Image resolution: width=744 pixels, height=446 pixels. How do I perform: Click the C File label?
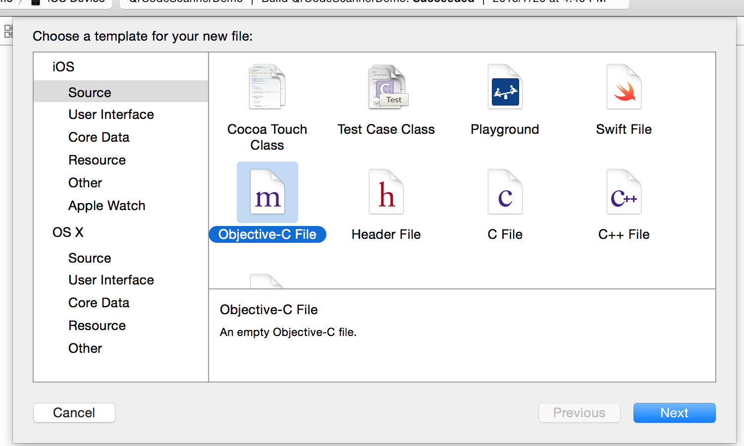pyautogui.click(x=505, y=234)
